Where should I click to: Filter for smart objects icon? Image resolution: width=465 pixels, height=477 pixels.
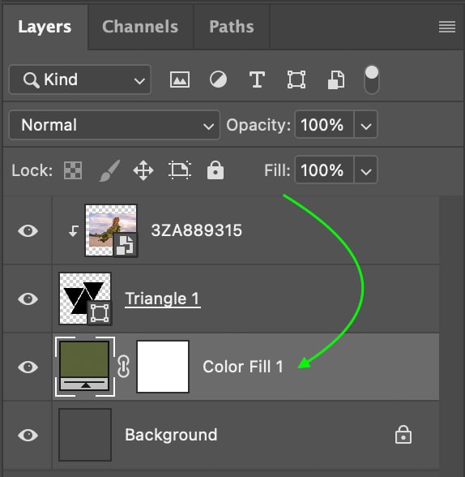click(336, 79)
